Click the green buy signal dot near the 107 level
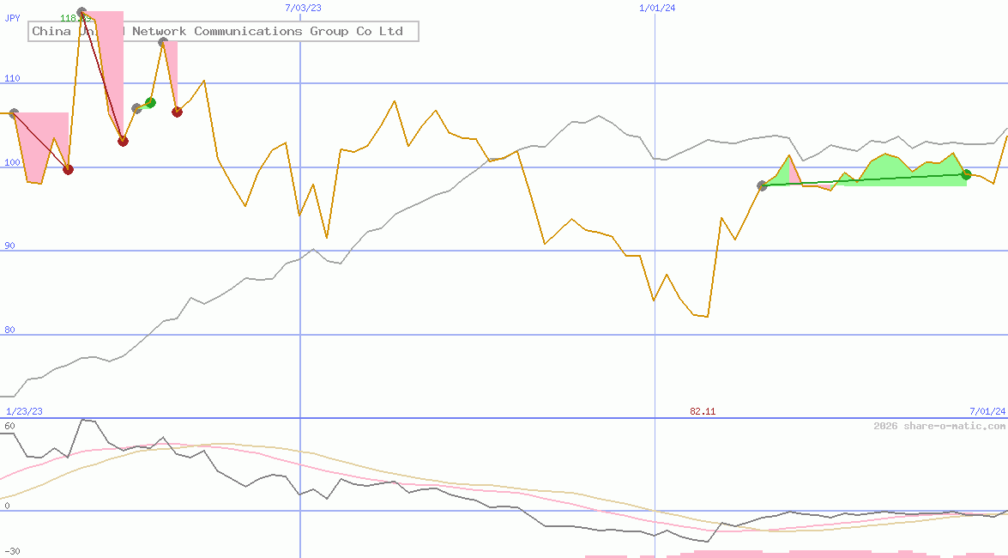The width and height of the screenshot is (1008, 558). (x=150, y=102)
